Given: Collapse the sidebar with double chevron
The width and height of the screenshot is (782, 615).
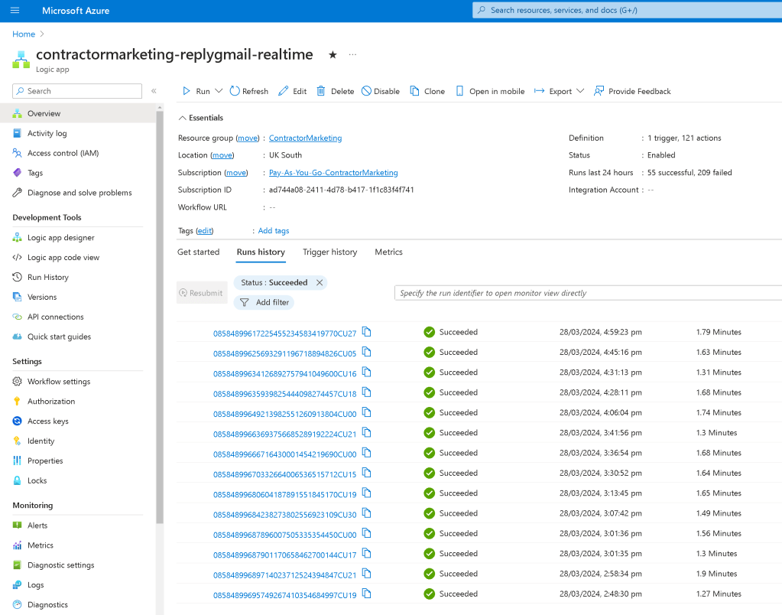Looking at the screenshot, I should (154, 91).
